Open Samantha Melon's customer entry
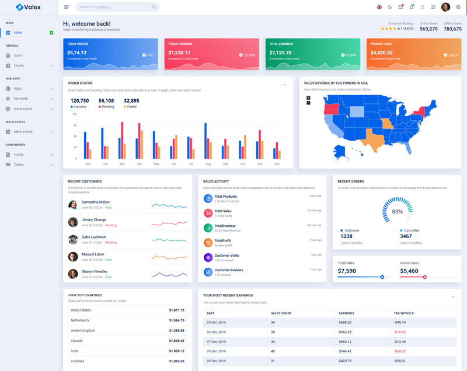 coord(95,202)
